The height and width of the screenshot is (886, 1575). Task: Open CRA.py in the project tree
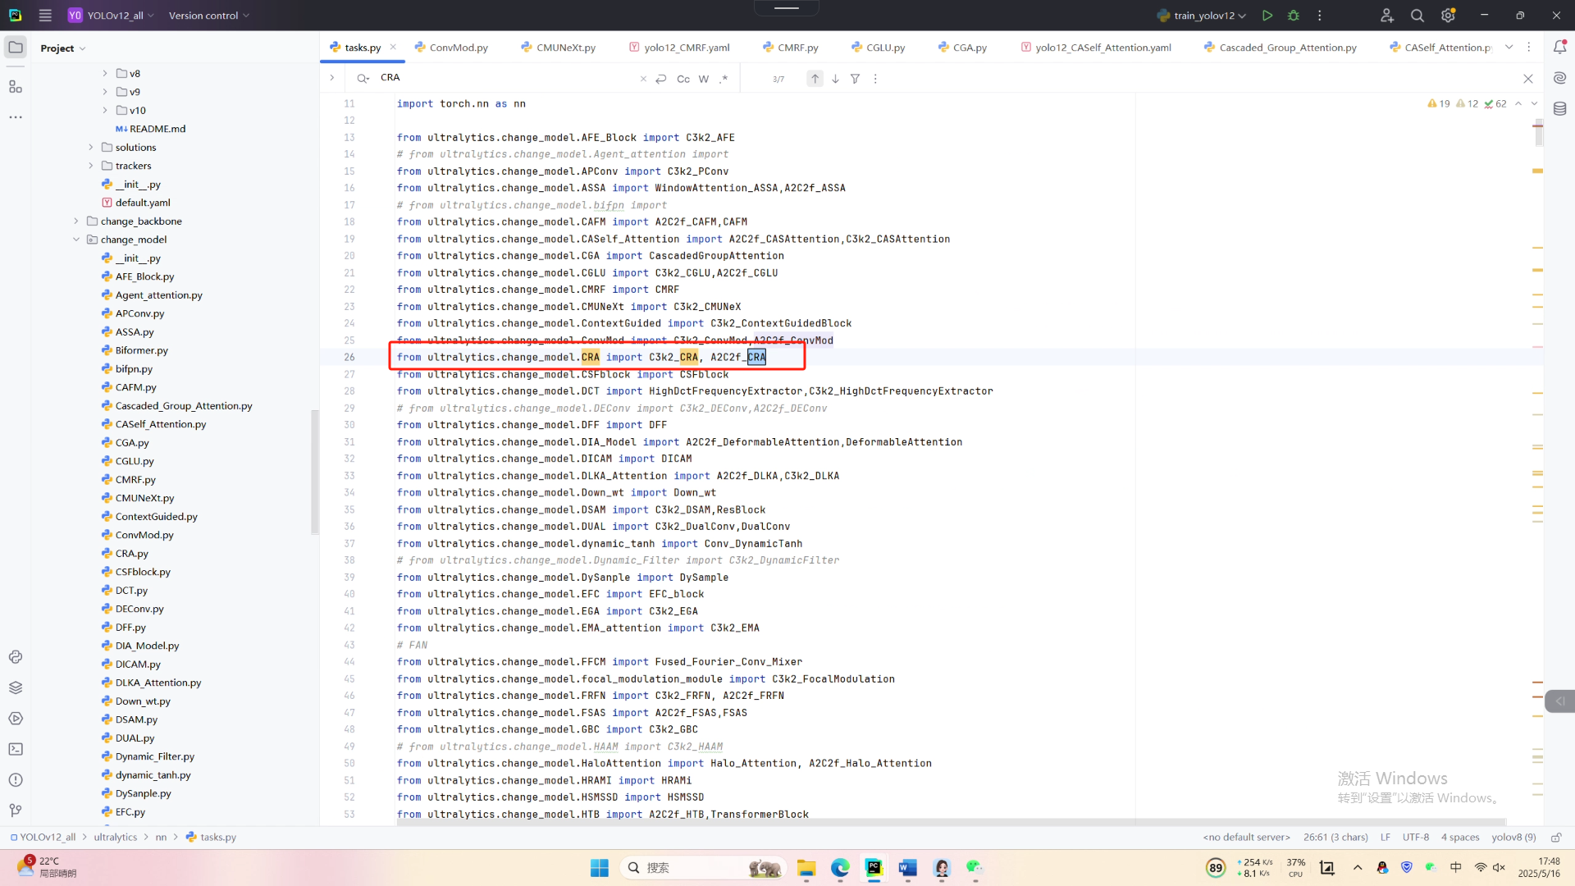coord(131,554)
